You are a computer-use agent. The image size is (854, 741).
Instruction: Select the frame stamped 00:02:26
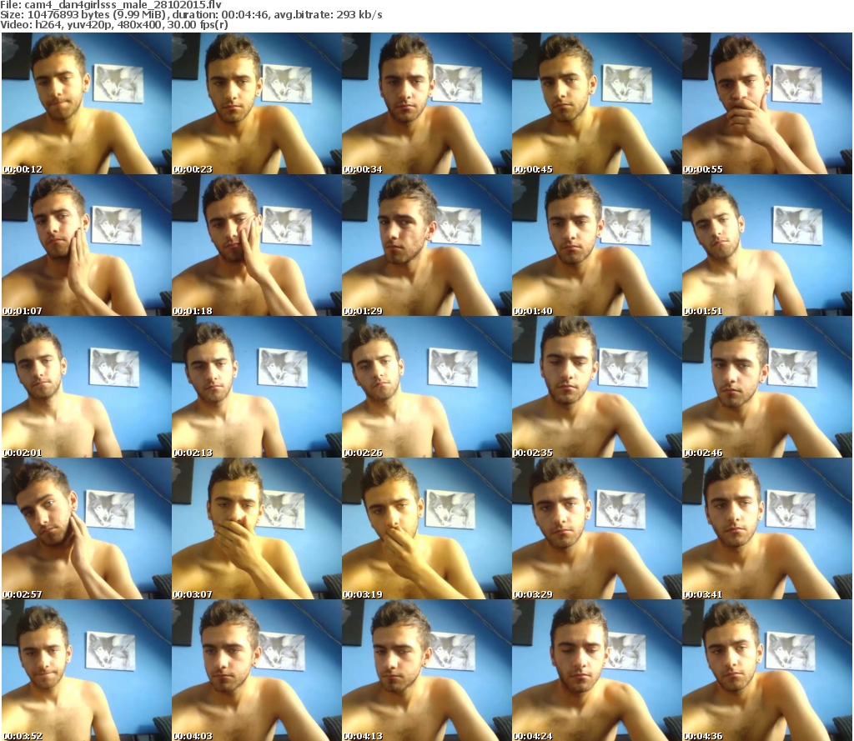(x=426, y=387)
